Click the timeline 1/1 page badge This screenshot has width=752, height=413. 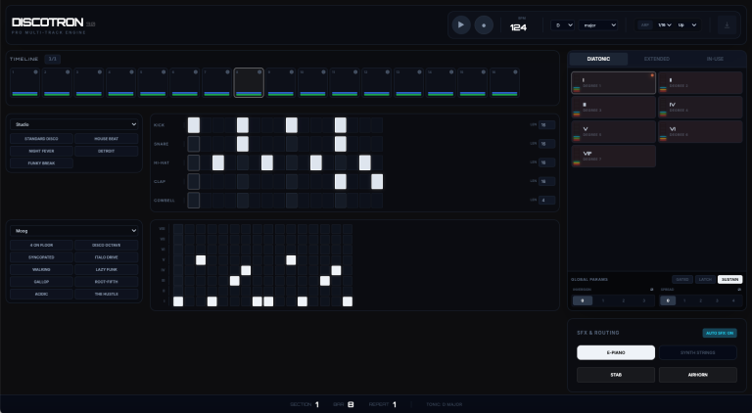[x=53, y=59]
